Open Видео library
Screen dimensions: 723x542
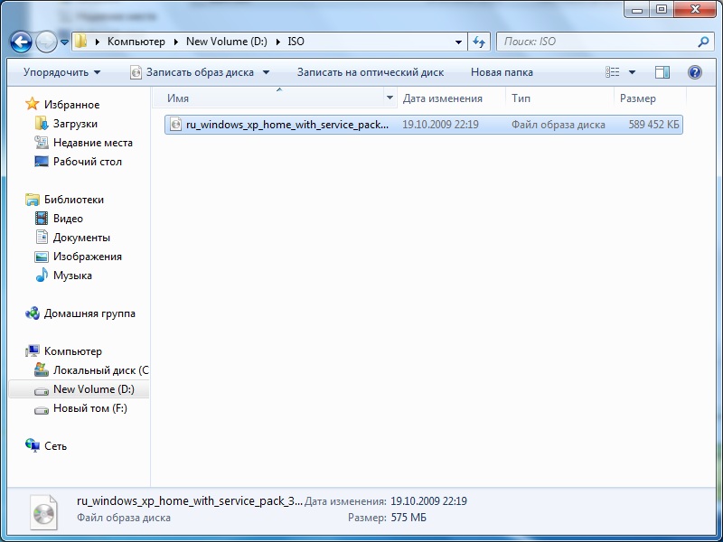click(x=68, y=218)
